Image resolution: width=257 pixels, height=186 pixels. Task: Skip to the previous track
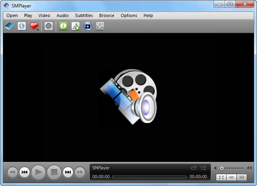point(25,172)
